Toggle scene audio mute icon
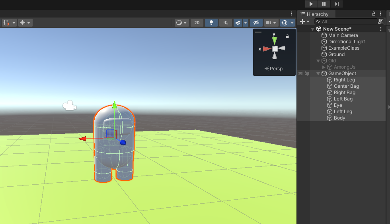 pos(226,23)
